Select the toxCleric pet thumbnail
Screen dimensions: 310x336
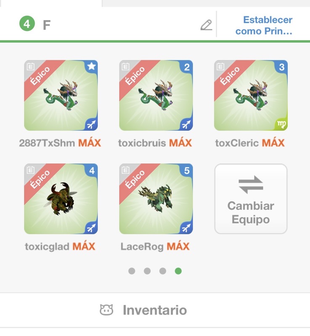[x=251, y=95]
